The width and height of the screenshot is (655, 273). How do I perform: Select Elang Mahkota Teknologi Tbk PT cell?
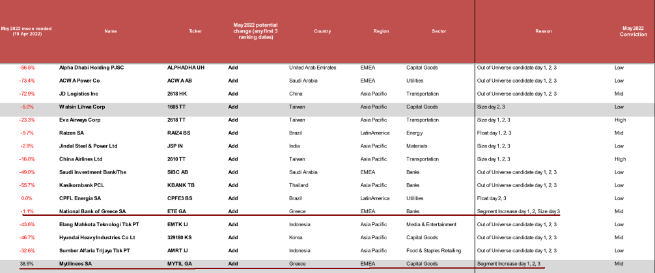(x=99, y=225)
